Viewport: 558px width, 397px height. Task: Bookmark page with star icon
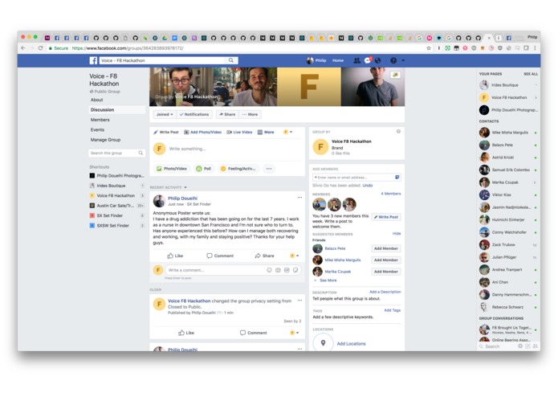point(429,48)
